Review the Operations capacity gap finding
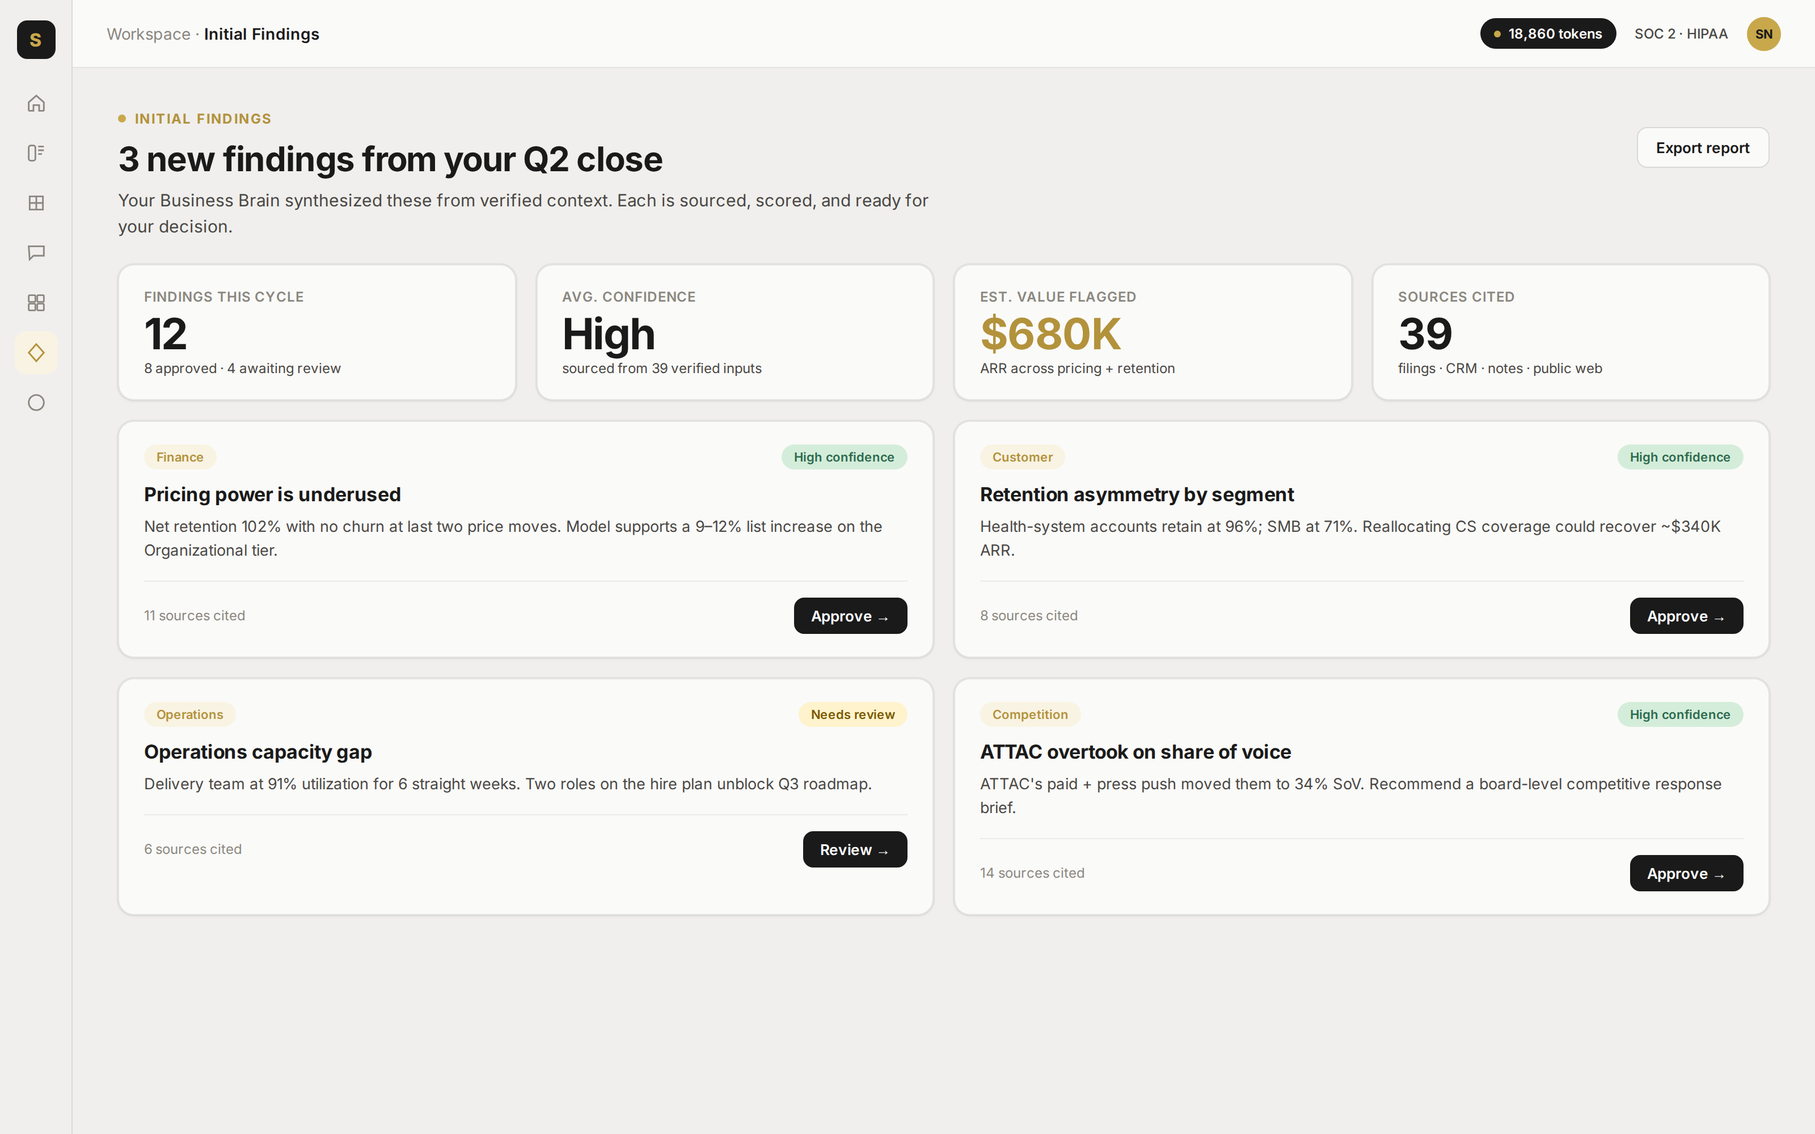This screenshot has height=1134, width=1815. (854, 850)
